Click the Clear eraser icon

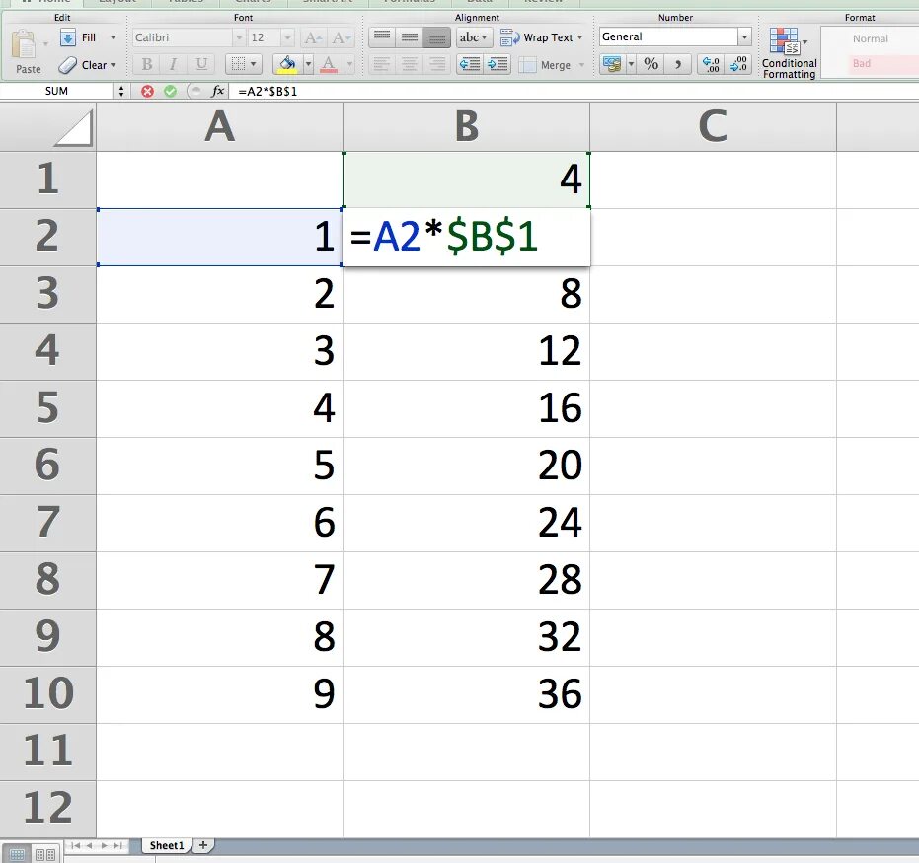pos(67,64)
